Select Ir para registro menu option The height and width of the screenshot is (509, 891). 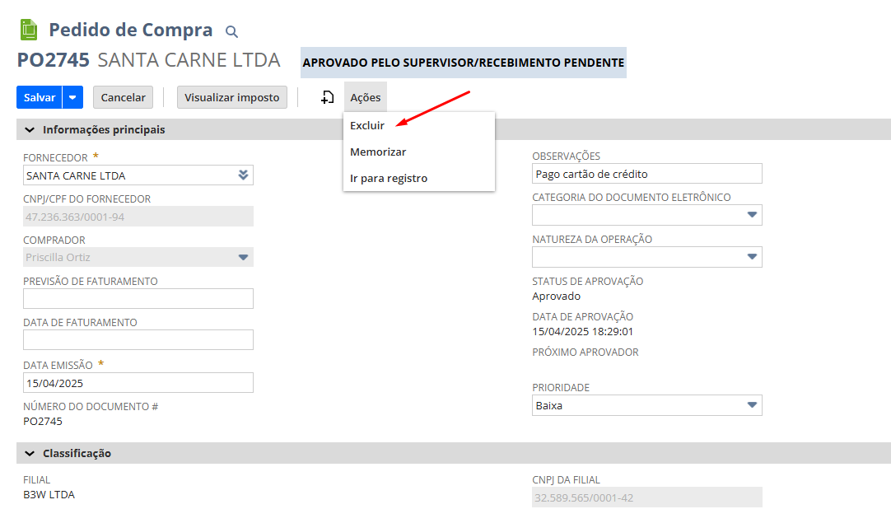click(x=389, y=178)
